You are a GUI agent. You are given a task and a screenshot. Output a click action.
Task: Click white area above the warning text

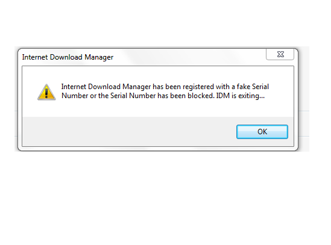[x=158, y=74]
